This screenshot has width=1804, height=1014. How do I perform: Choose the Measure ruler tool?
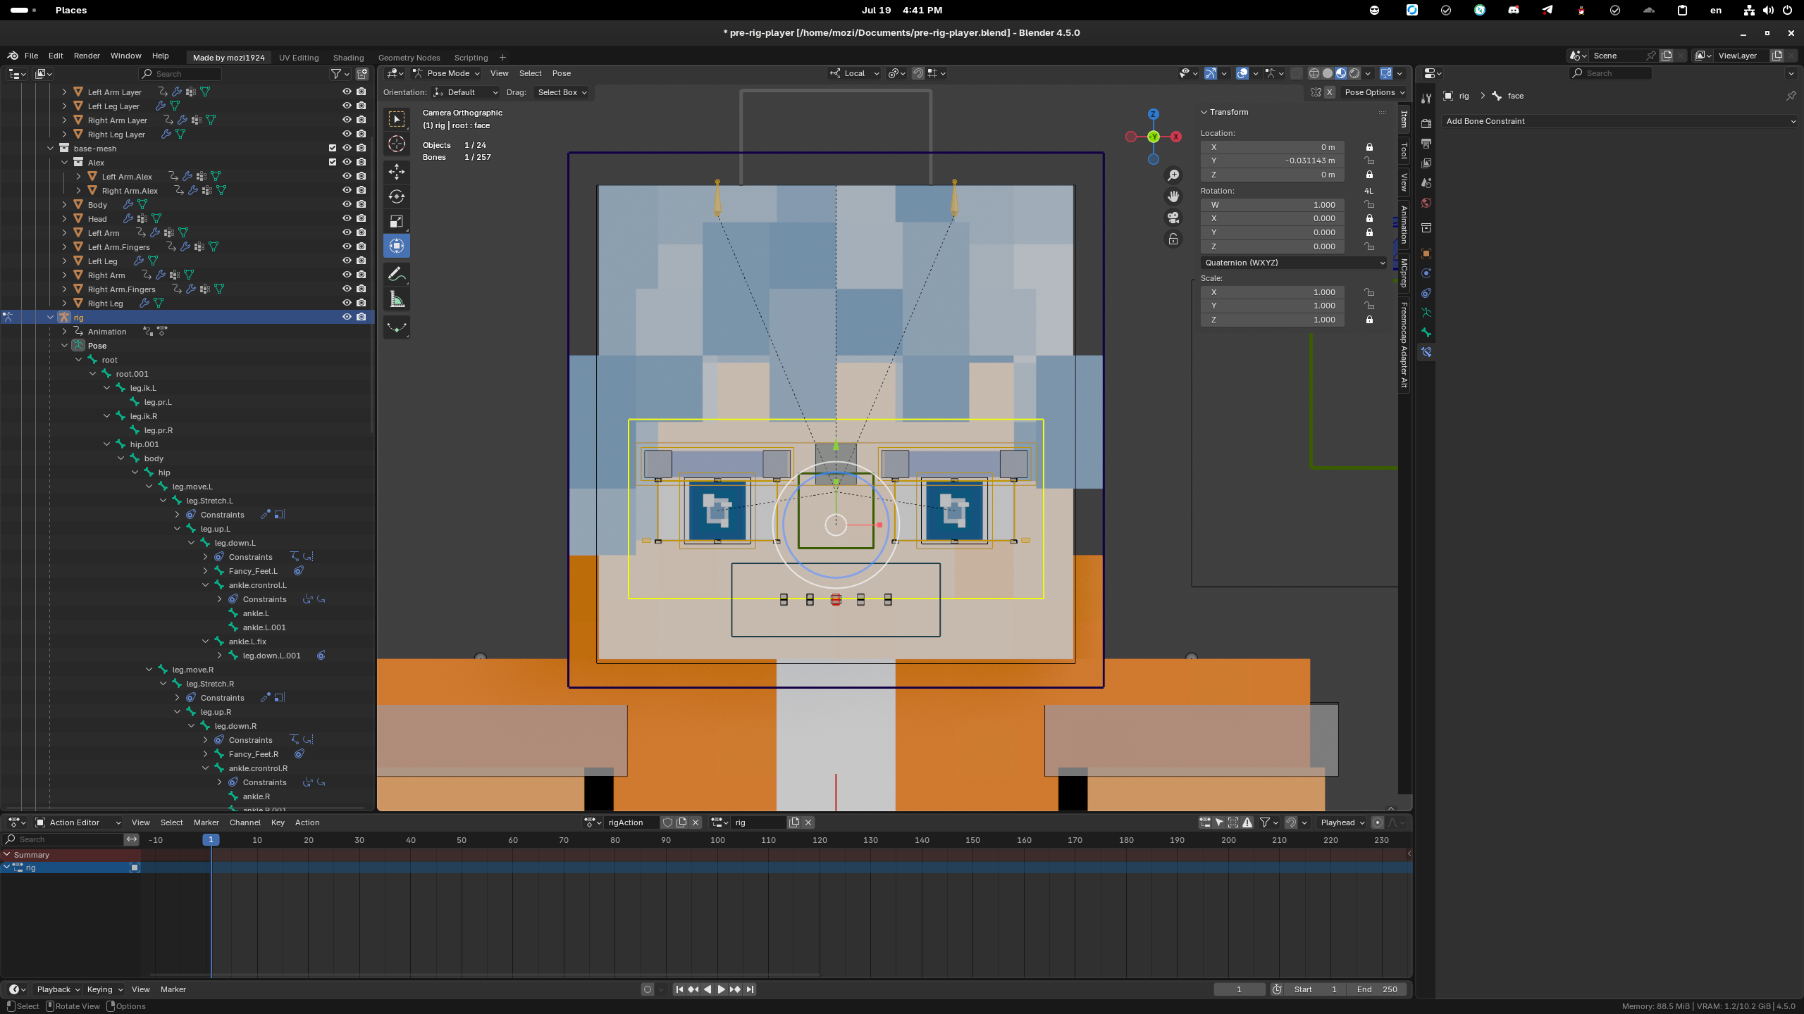[397, 301]
